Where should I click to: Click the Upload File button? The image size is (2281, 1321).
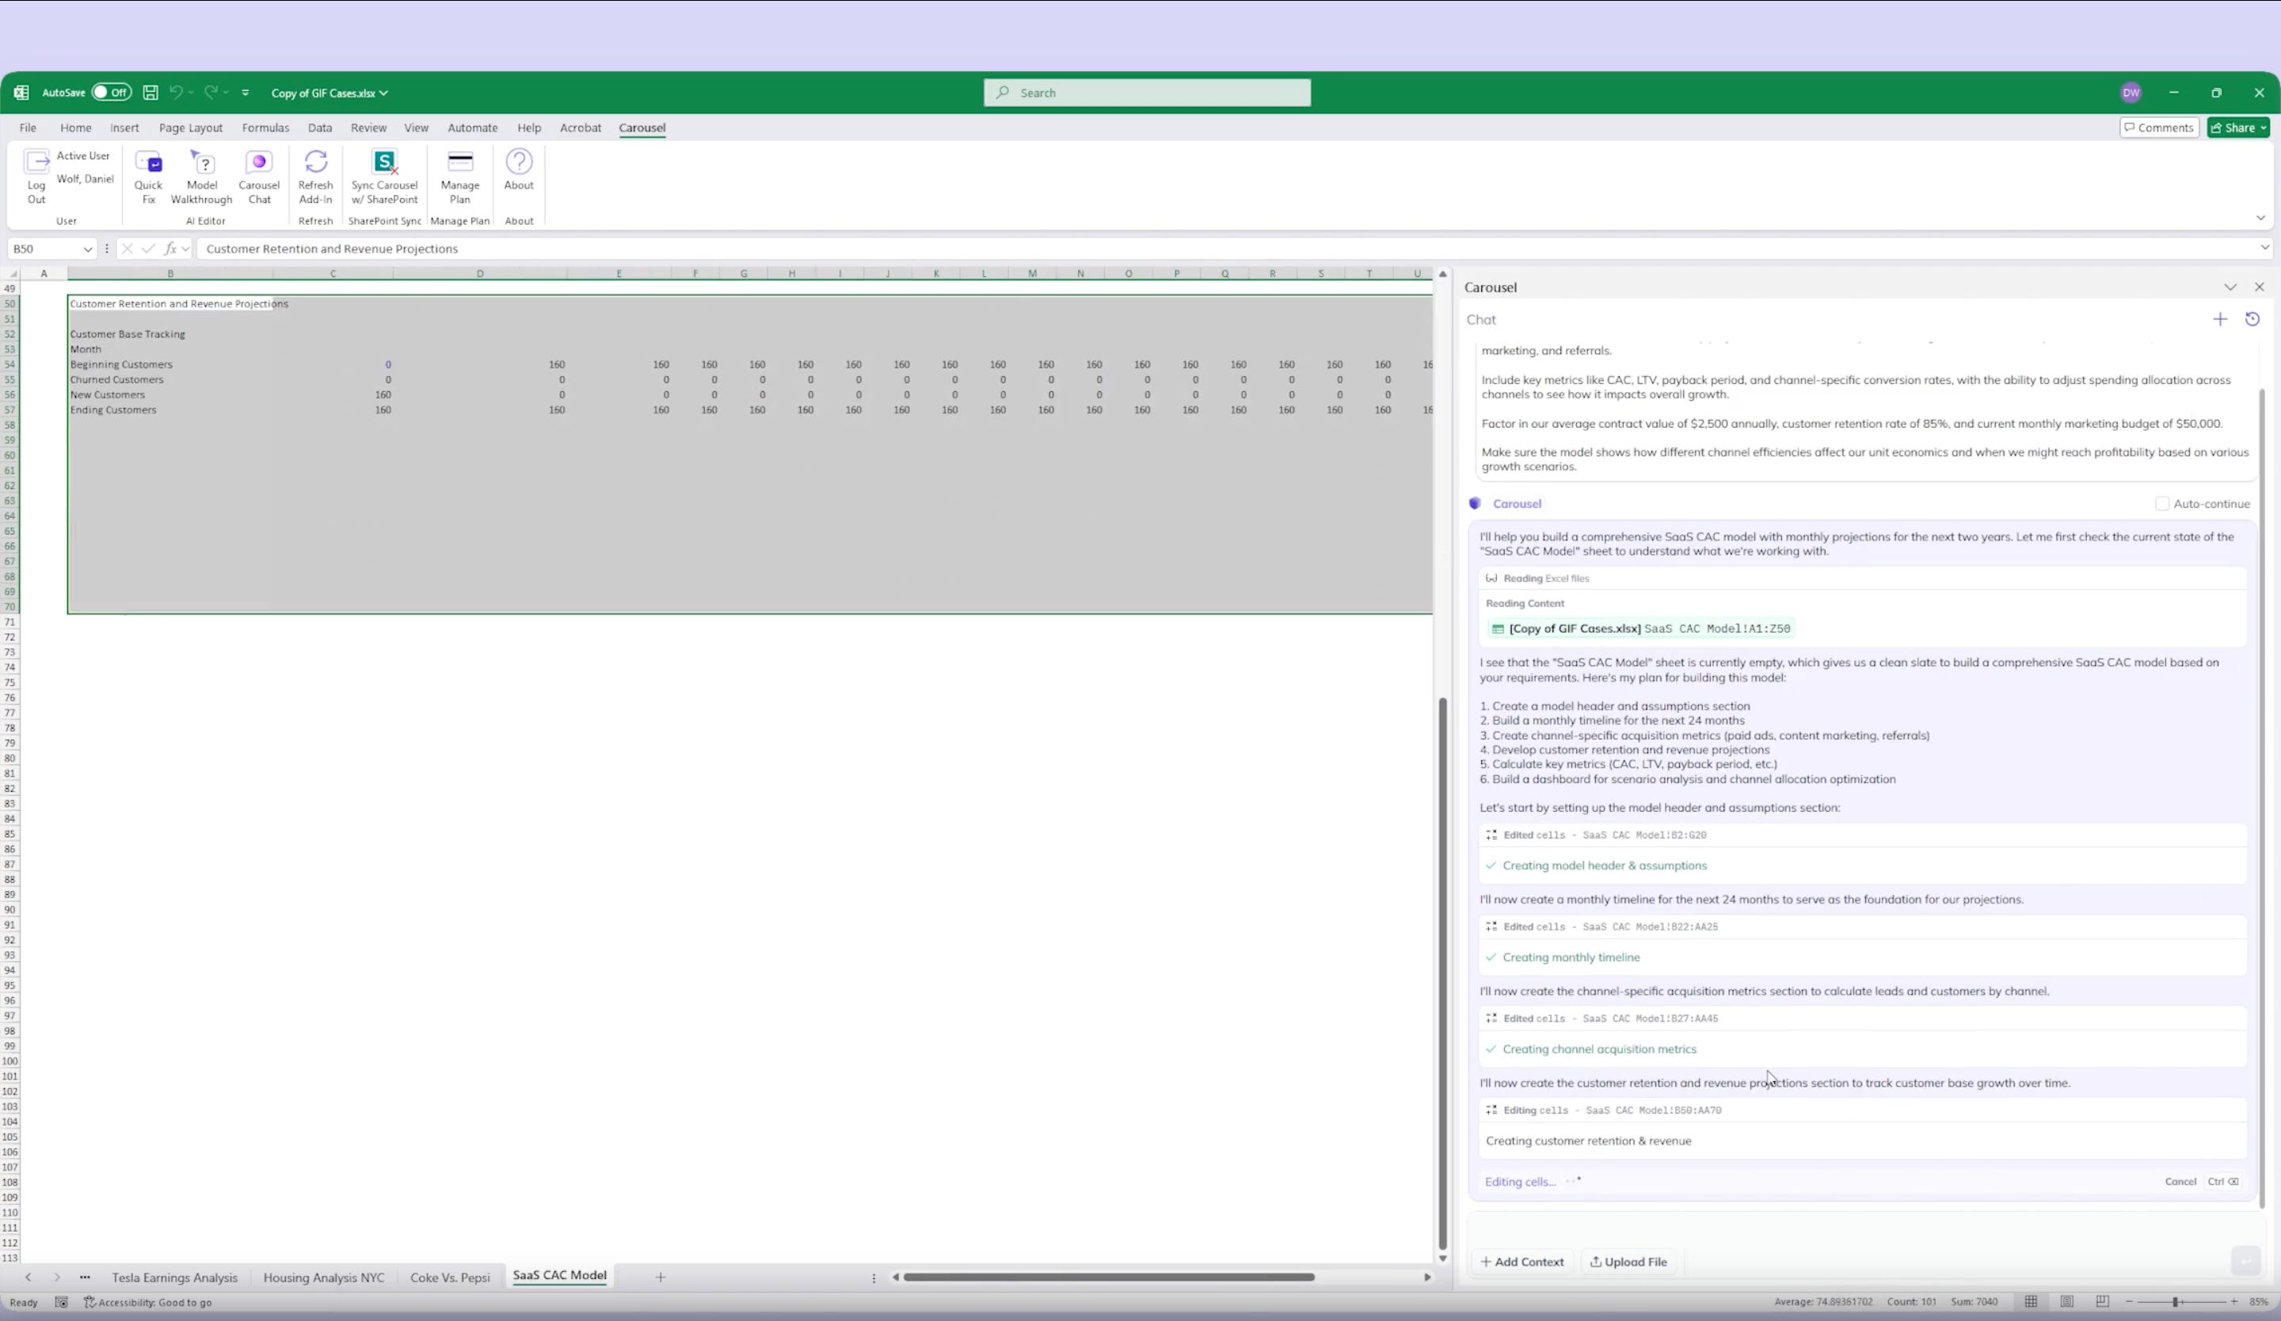tap(1628, 1262)
